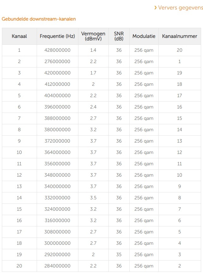Select the frequency value 276000000
The height and width of the screenshot is (276, 203).
coord(57,62)
